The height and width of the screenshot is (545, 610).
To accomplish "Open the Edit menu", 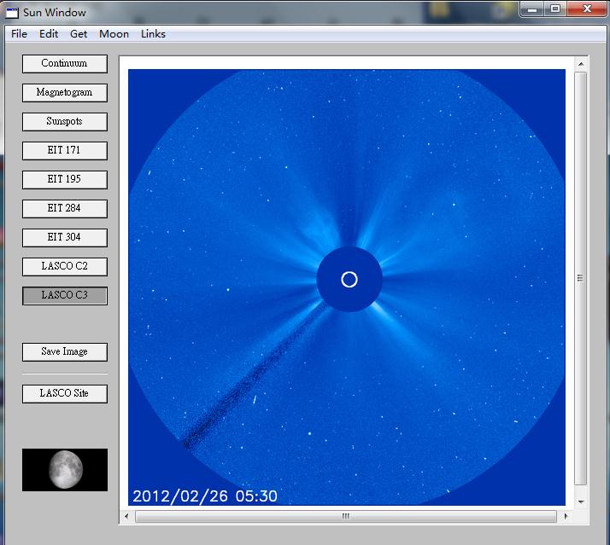I will tap(49, 34).
